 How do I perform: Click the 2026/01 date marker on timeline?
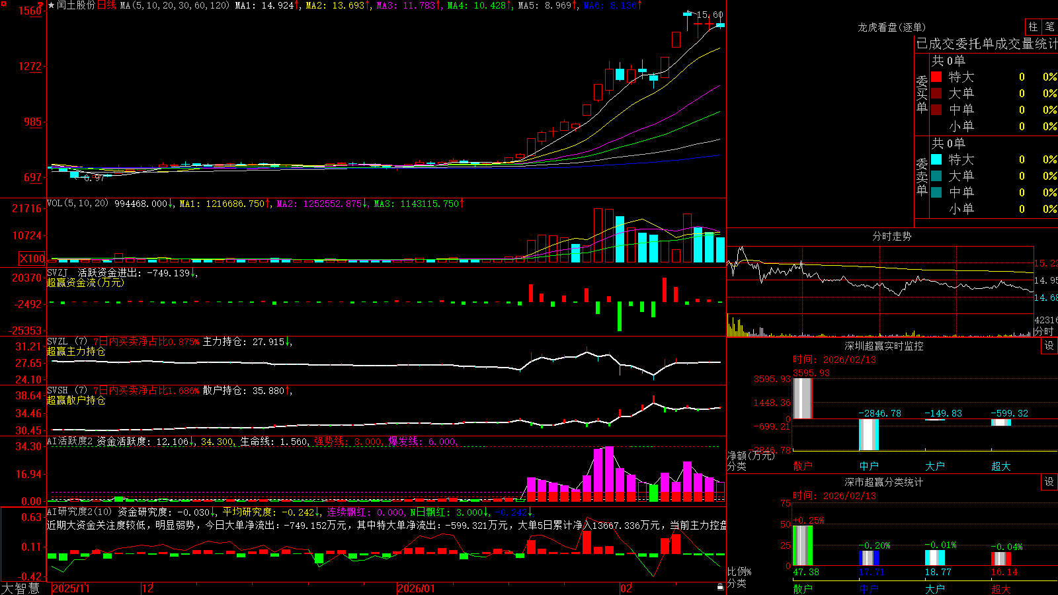coord(416,588)
